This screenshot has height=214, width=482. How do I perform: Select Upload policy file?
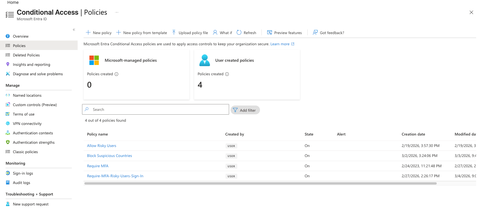(190, 33)
